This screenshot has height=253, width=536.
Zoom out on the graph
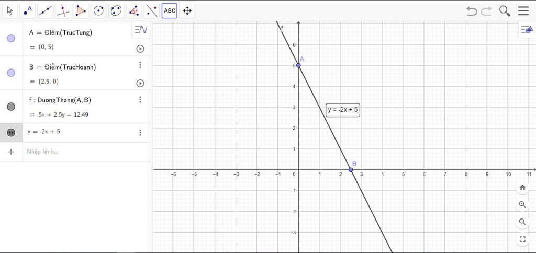point(522,222)
